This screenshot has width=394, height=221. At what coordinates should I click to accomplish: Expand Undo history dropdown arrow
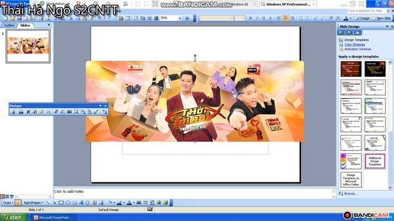tap(105, 18)
